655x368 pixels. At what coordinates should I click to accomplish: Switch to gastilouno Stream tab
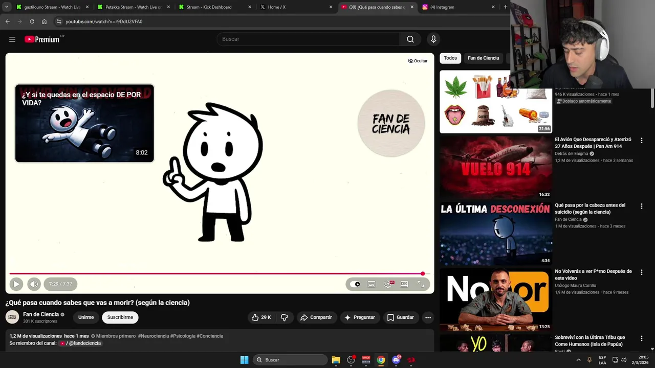[52, 7]
